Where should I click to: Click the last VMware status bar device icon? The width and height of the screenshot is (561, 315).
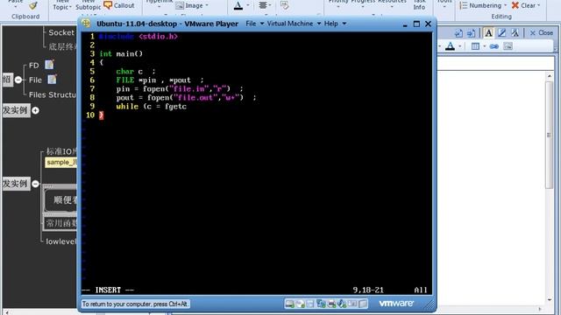[363, 304]
